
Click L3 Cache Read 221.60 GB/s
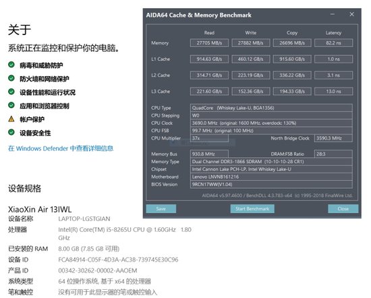(209, 91)
